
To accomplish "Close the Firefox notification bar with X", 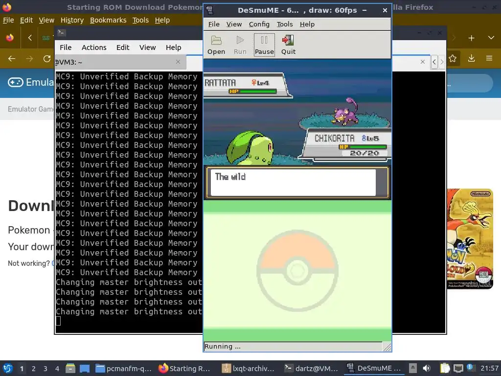I will 422,62.
